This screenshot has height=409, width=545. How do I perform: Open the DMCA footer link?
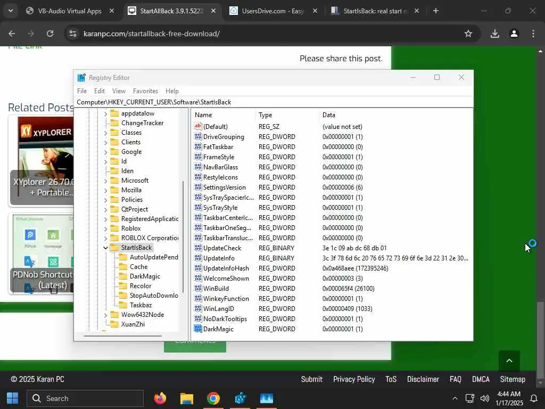pyautogui.click(x=481, y=379)
